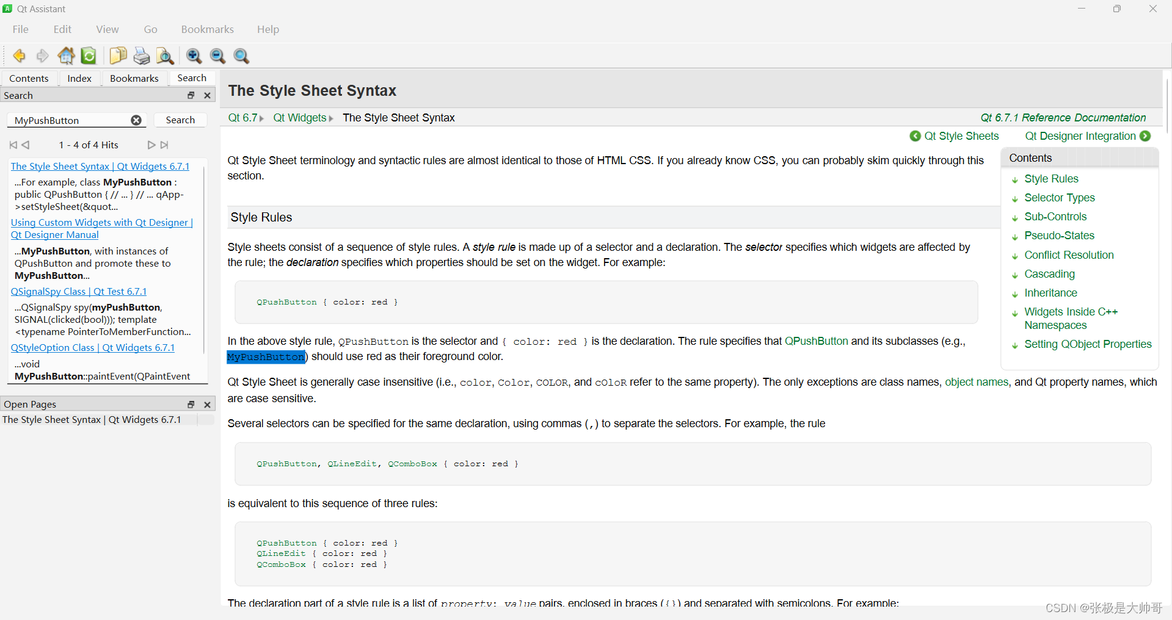Zoom in using the magnifier plus icon
1172x620 pixels.
pyautogui.click(x=194, y=56)
